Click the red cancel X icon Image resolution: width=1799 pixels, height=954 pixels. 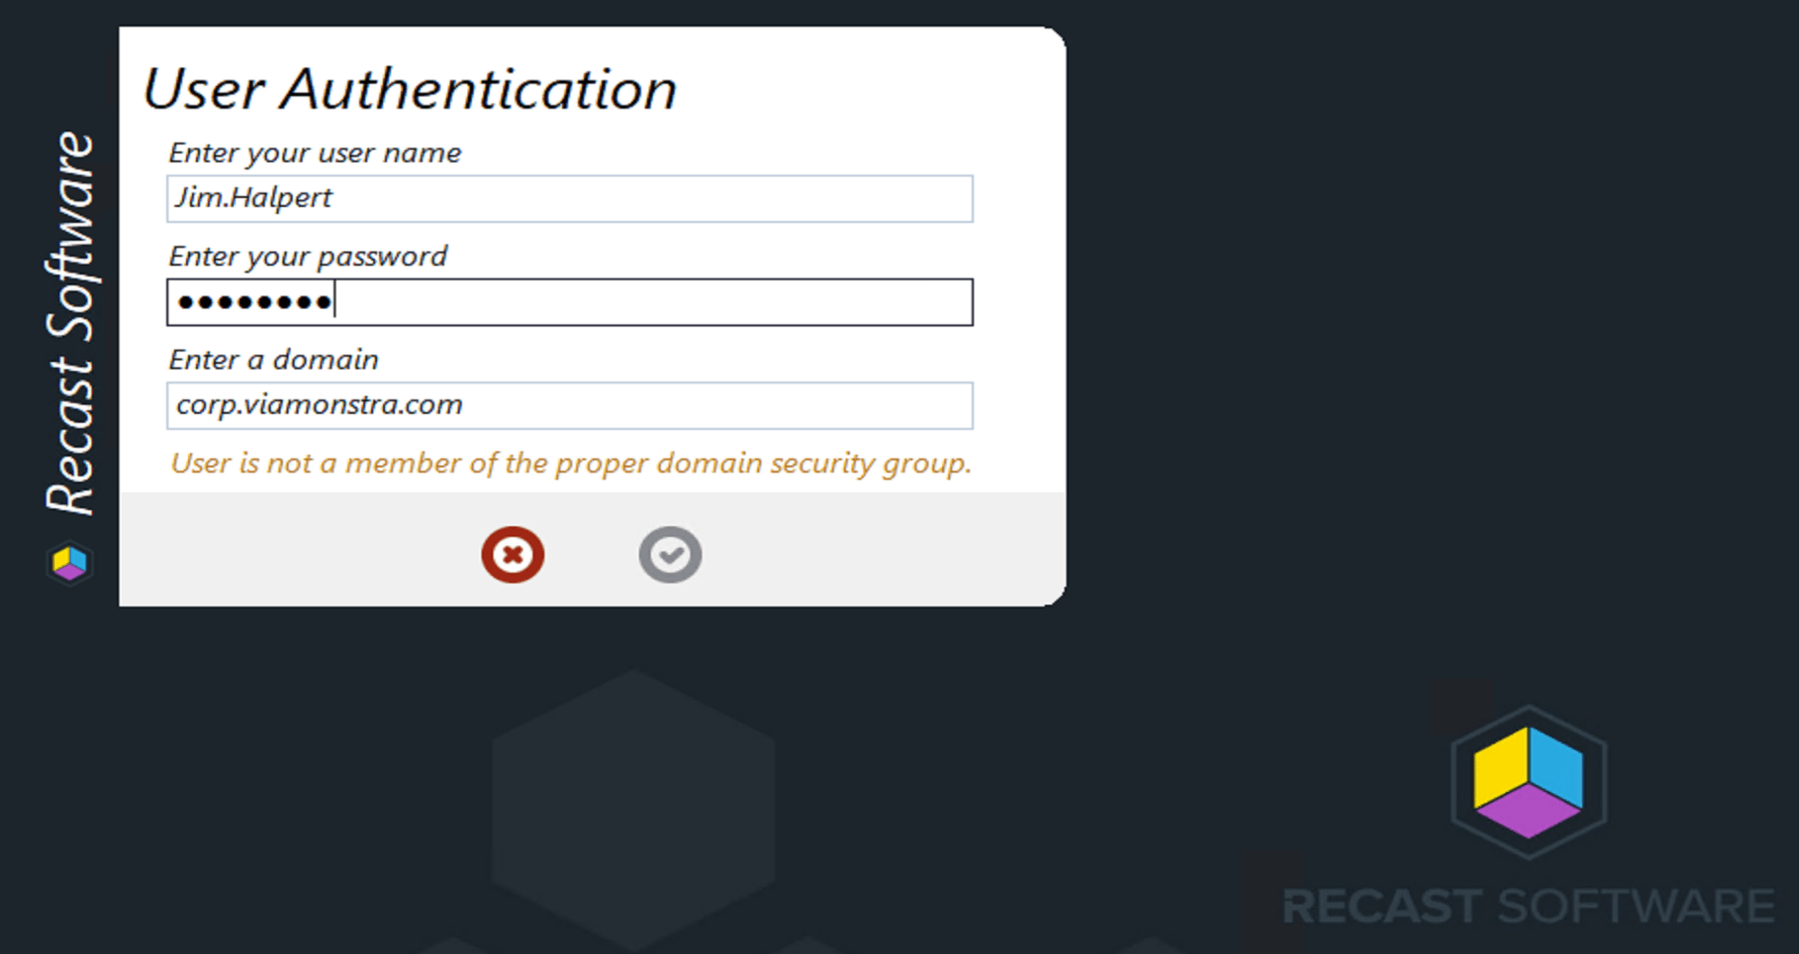[512, 554]
